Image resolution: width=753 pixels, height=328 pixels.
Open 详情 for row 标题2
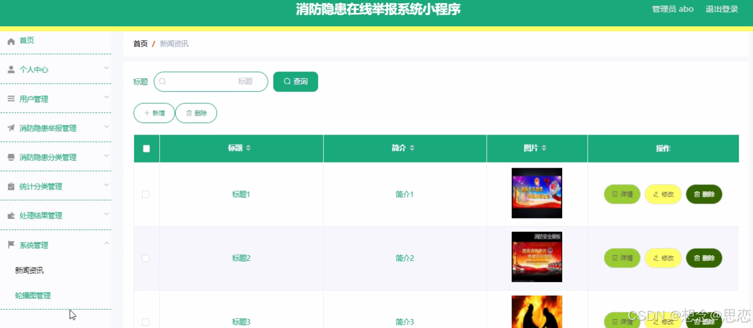tap(622, 258)
